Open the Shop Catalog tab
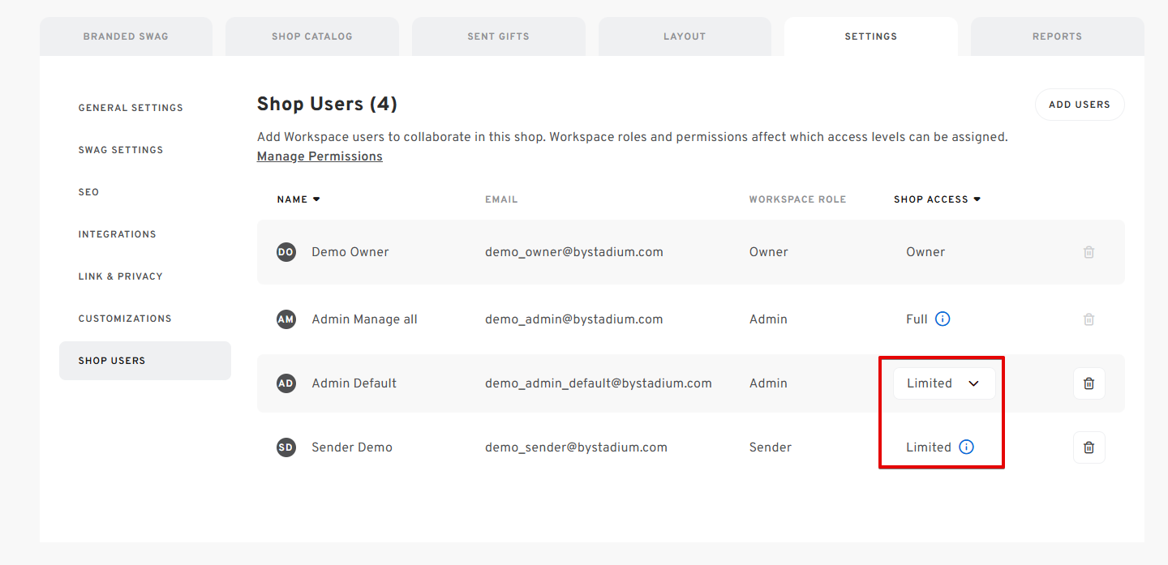Screen dimensions: 1168x565 tap(311, 36)
